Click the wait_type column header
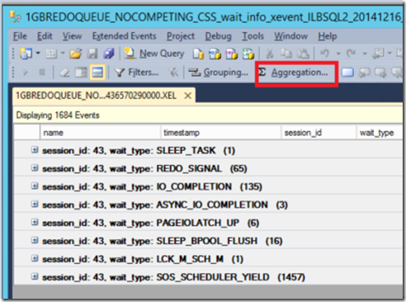 (380, 133)
